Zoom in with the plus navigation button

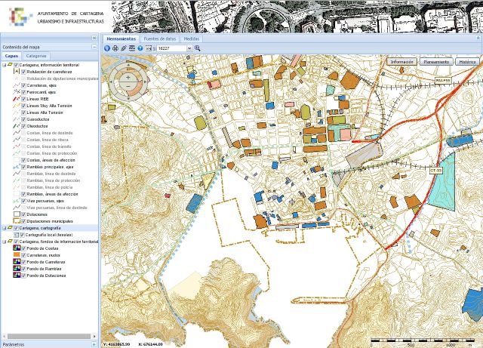coord(128,77)
